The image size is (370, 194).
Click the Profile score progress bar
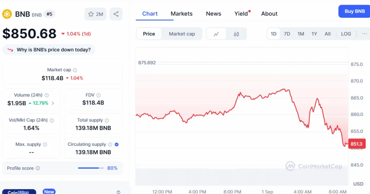click(x=91, y=168)
